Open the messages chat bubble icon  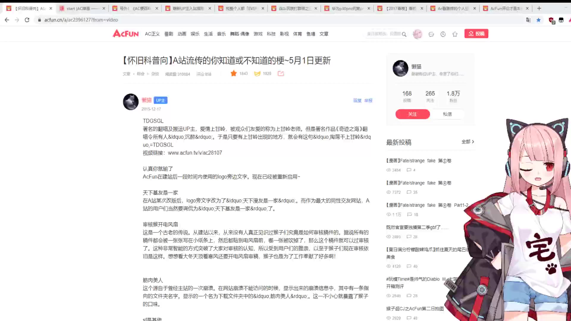pyautogui.click(x=431, y=34)
